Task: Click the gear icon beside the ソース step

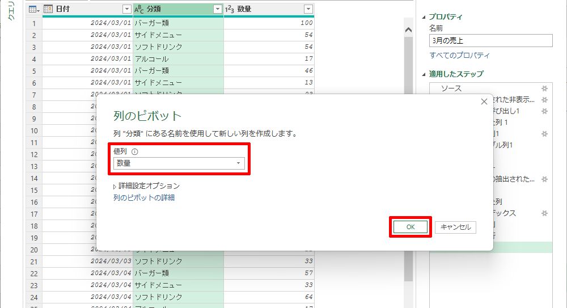Action: pos(544,88)
